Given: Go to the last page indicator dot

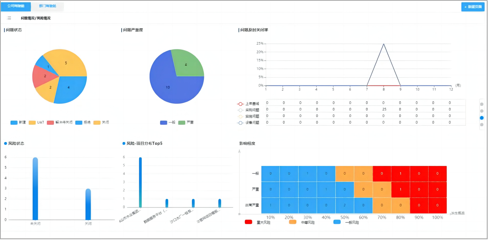Looking at the screenshot, I should [x=482, y=125].
